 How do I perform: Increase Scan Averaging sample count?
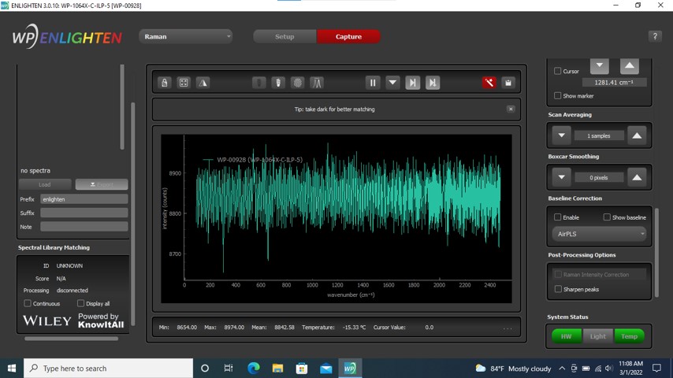[637, 135]
